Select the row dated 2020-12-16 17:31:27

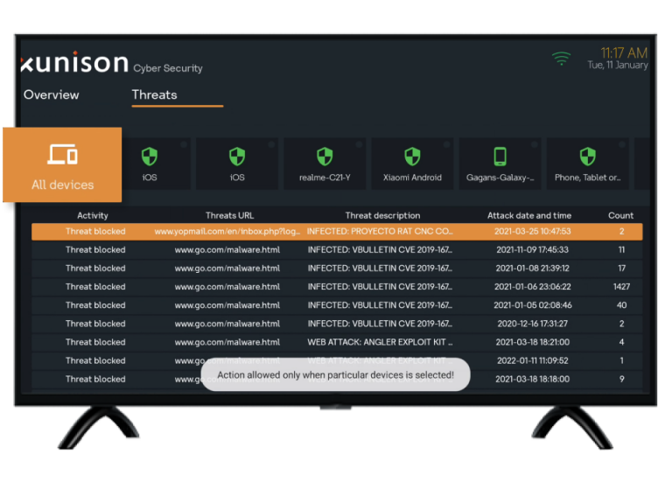(x=337, y=324)
